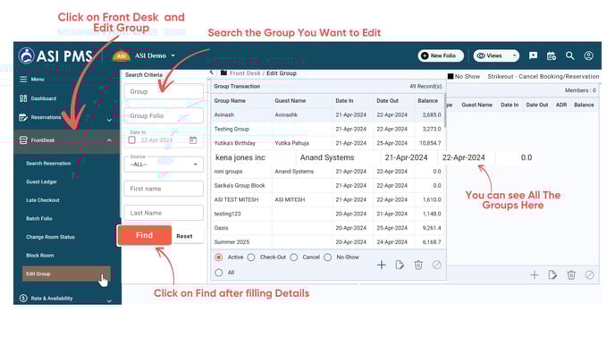
Task: Click the Reset button
Action: [184, 236]
